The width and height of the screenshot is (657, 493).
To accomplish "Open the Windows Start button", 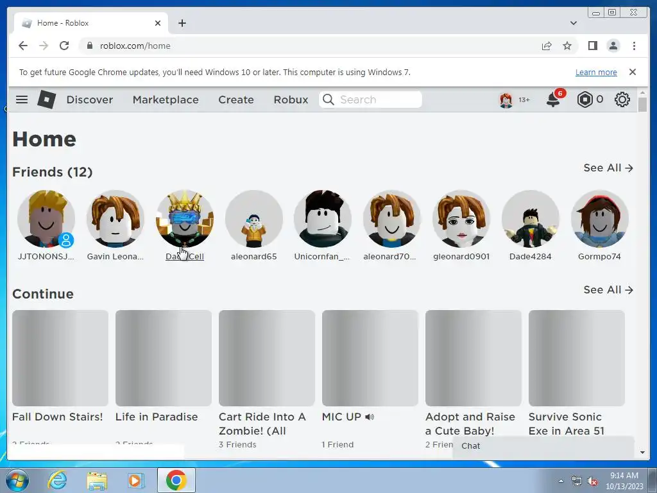I will pos(17,480).
